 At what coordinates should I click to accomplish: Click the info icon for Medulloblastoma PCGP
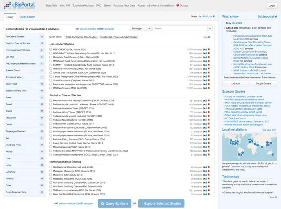point(204,147)
